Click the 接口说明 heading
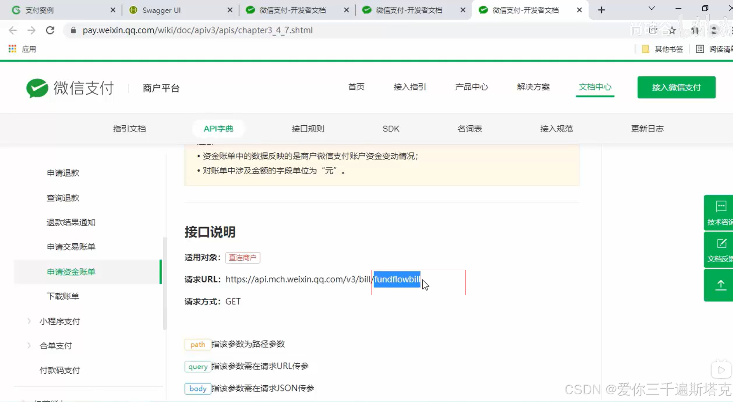733x402 pixels. click(x=210, y=232)
